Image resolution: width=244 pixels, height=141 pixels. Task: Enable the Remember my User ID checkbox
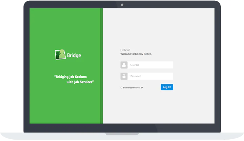[121, 88]
